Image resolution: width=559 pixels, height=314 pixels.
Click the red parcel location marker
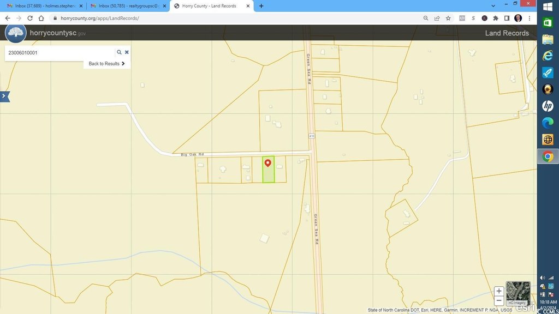pyautogui.click(x=267, y=163)
